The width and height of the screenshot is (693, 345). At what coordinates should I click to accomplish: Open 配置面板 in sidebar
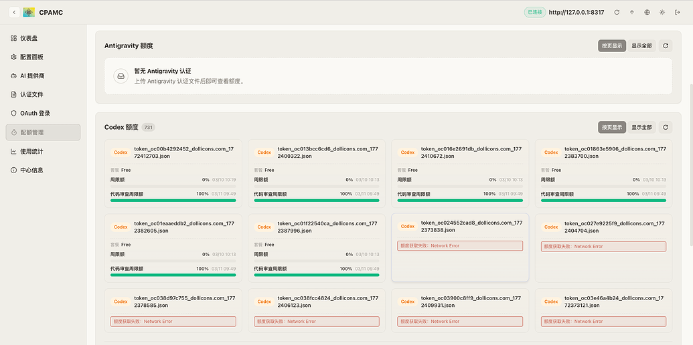pyautogui.click(x=43, y=57)
